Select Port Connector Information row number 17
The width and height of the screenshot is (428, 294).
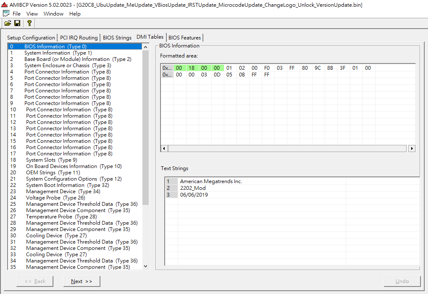tap(75, 153)
